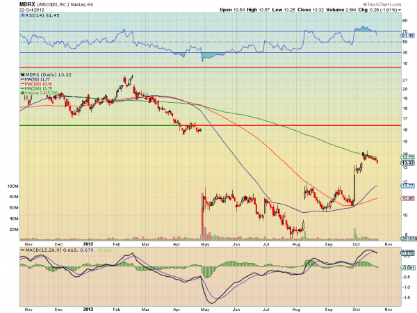The image size is (417, 313).
Task: Click the 10.96 MA(100) price tag
Action: click(x=408, y=198)
